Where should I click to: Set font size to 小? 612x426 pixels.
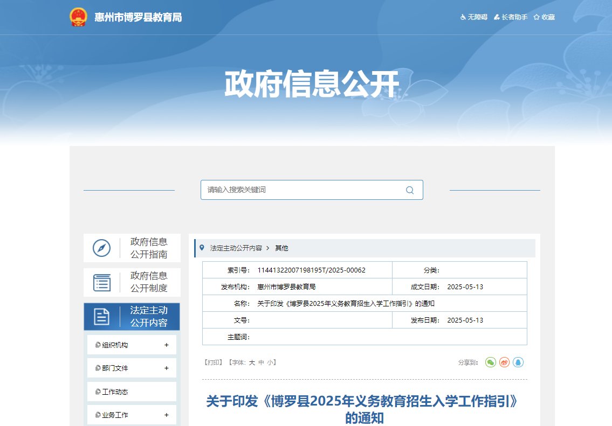[270, 362]
